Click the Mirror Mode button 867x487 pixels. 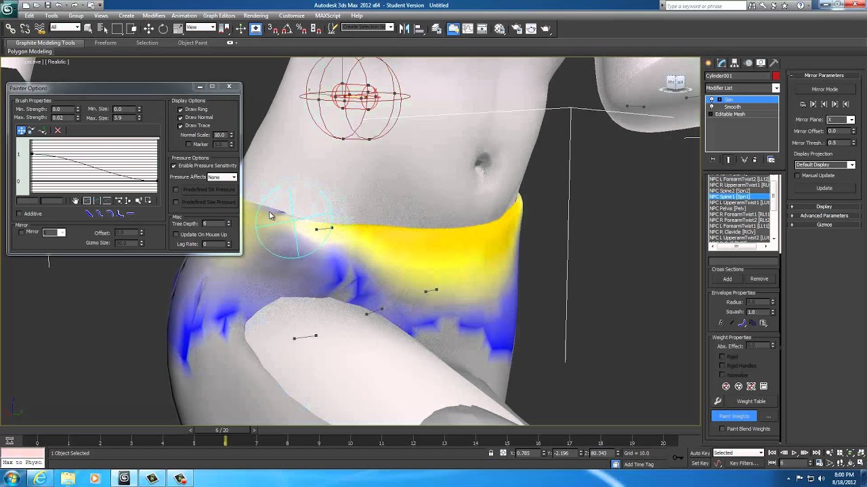pyautogui.click(x=824, y=89)
